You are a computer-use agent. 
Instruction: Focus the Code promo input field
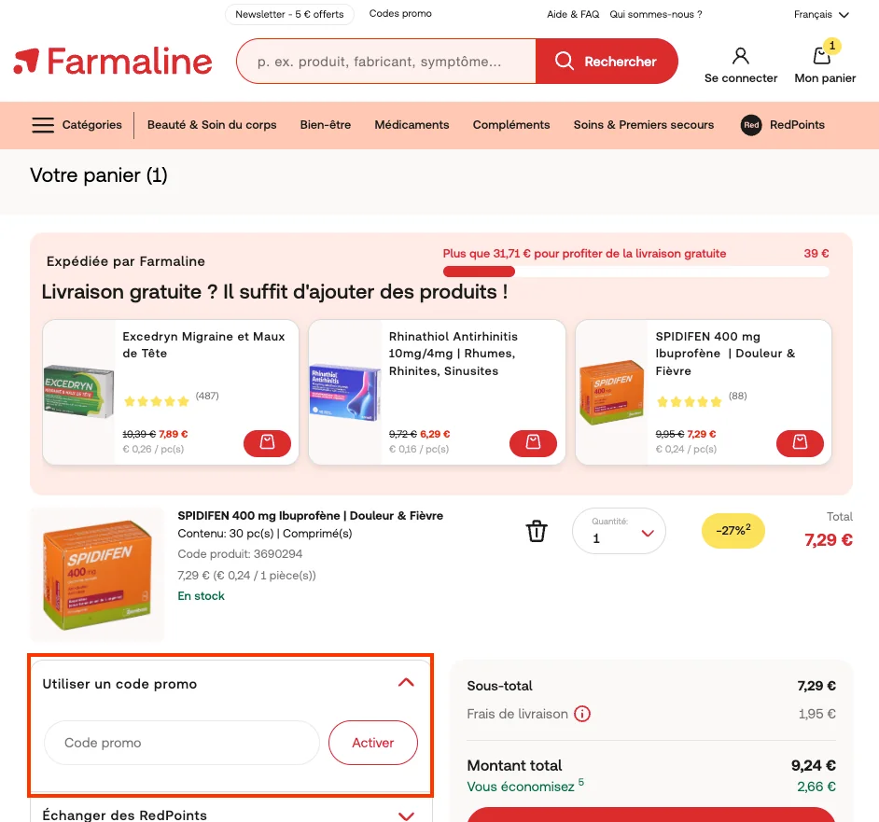pyautogui.click(x=182, y=743)
